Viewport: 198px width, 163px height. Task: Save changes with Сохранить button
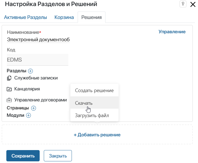(x=23, y=156)
